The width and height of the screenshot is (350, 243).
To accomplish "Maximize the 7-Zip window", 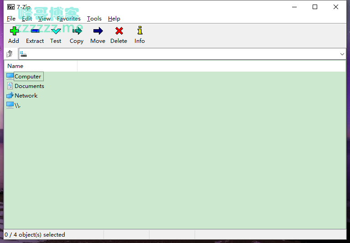I will click(315, 7).
